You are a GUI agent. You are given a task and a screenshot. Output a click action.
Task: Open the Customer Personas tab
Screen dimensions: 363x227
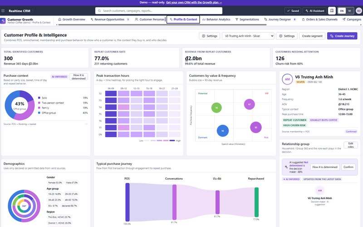click(150, 20)
